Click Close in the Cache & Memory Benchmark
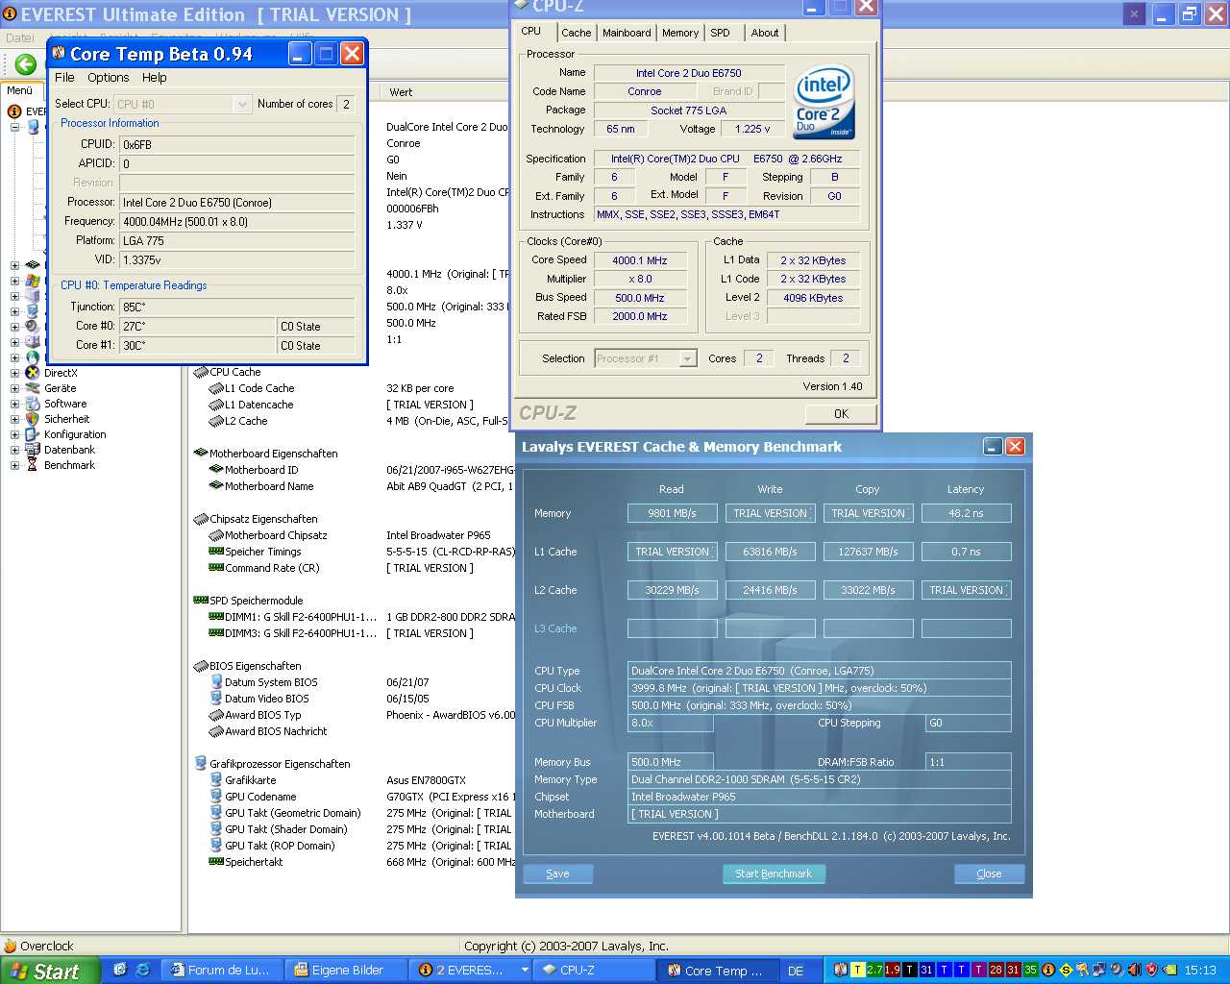Image resolution: width=1230 pixels, height=984 pixels. coord(989,873)
